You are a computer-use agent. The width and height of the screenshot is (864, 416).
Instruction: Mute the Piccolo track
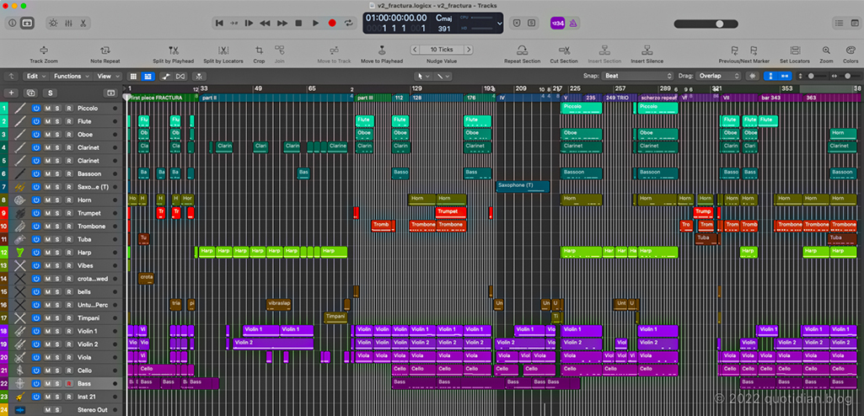pos(47,109)
